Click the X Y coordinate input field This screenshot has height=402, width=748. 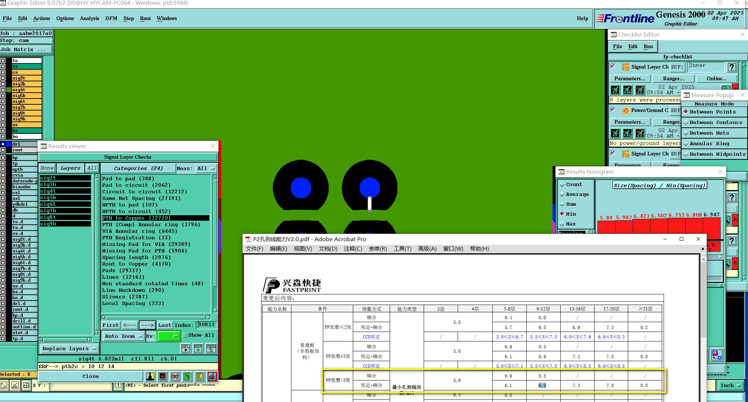click(81, 385)
